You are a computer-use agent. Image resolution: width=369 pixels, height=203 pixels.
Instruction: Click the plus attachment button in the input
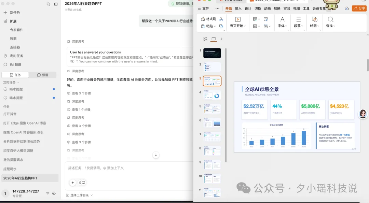point(73,183)
